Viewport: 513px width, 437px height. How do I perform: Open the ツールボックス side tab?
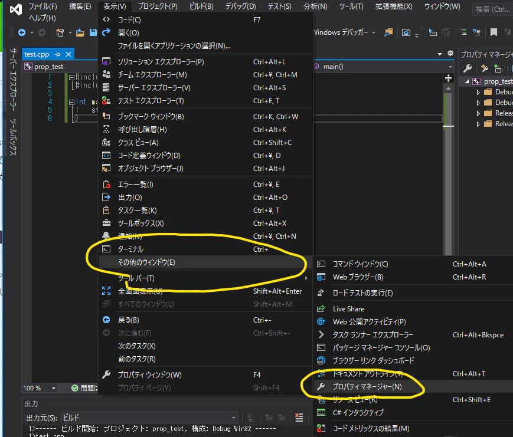coord(13,137)
